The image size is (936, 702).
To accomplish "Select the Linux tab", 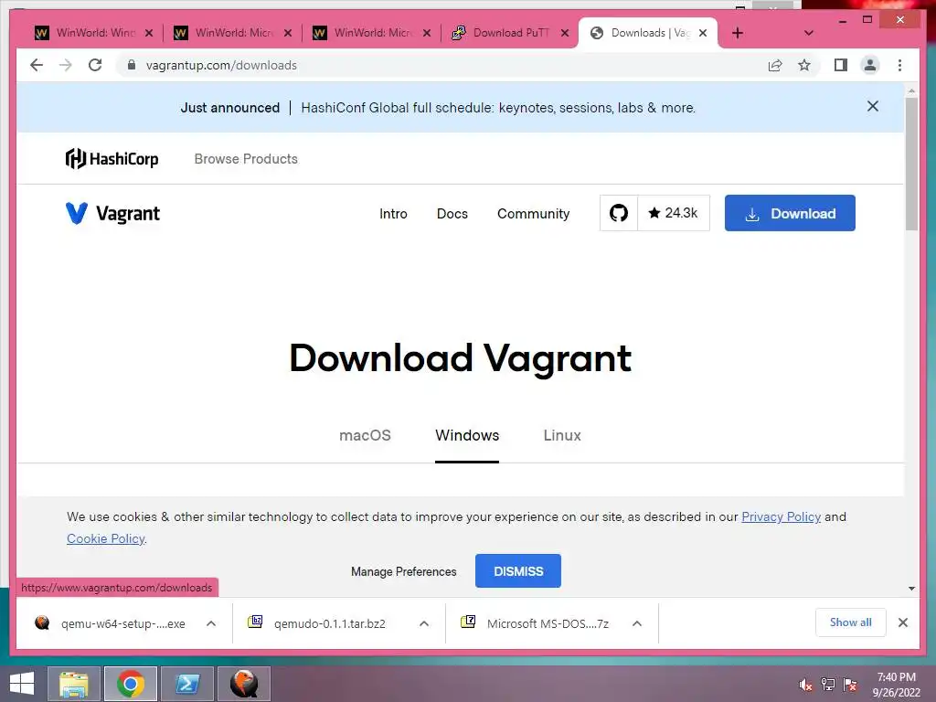I will (x=562, y=435).
